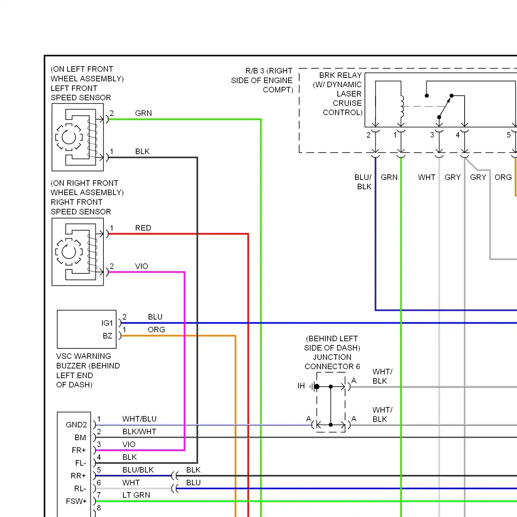Screen dimensions: 517x517
Task: Click the WHT/BLU wire label
Action: tap(140, 419)
